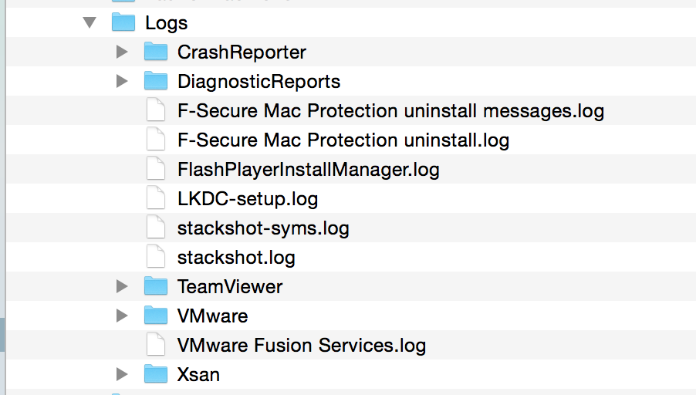Select FlashPlayerInstallManager.log file name
The height and width of the screenshot is (395, 696).
(x=308, y=169)
